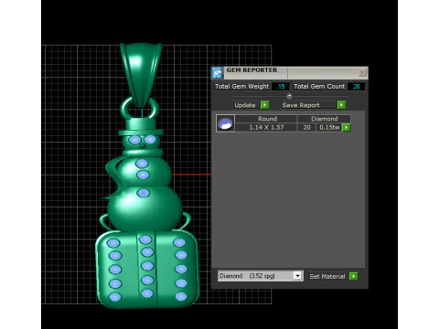
Task: Close the Gem Reporter panel
Action: pyautogui.click(x=362, y=72)
